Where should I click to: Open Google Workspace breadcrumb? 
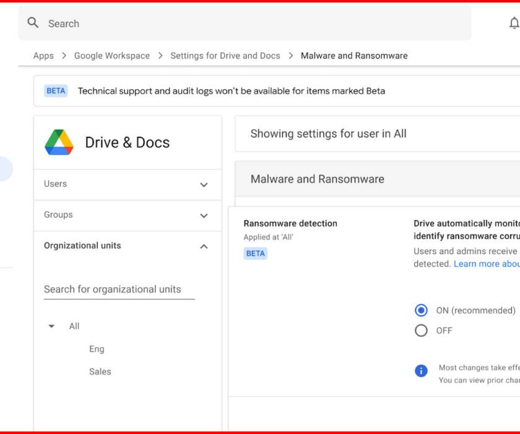[112, 56]
